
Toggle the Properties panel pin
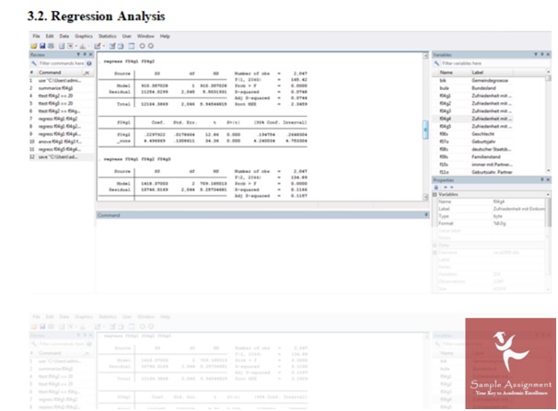542,179
